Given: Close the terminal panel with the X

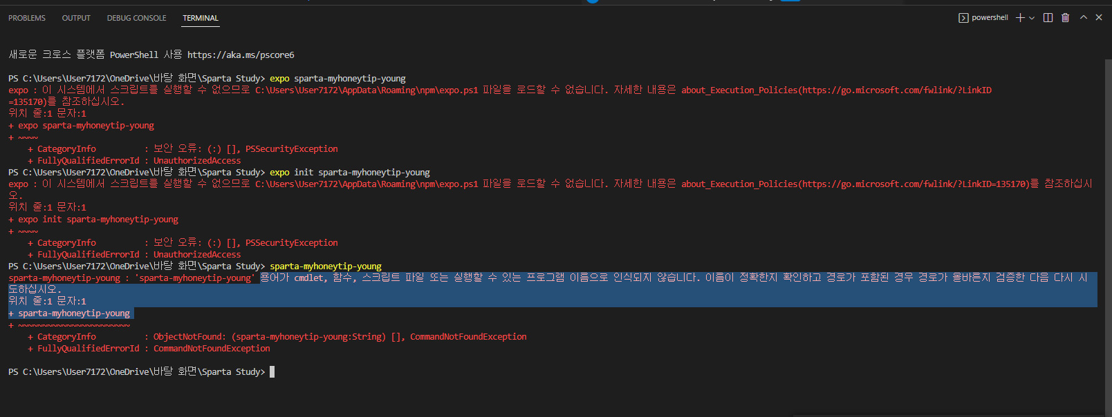Looking at the screenshot, I should click(x=1099, y=18).
